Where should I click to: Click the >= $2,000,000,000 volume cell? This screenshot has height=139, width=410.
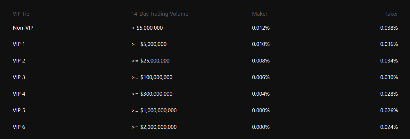click(154, 127)
